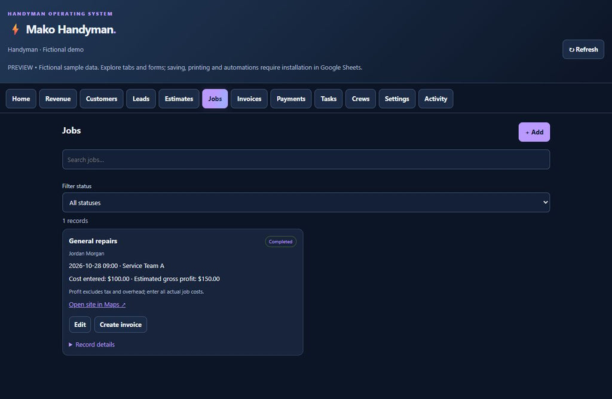Viewport: 612px width, 399px height.
Task: Click the Completed status badge
Action: click(x=280, y=242)
